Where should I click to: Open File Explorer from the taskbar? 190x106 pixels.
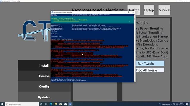pyautogui.click(x=56, y=104)
